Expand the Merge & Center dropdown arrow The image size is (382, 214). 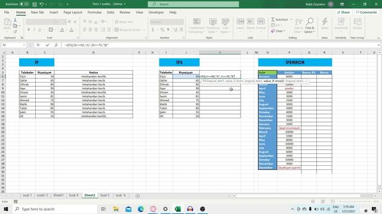tap(144, 30)
